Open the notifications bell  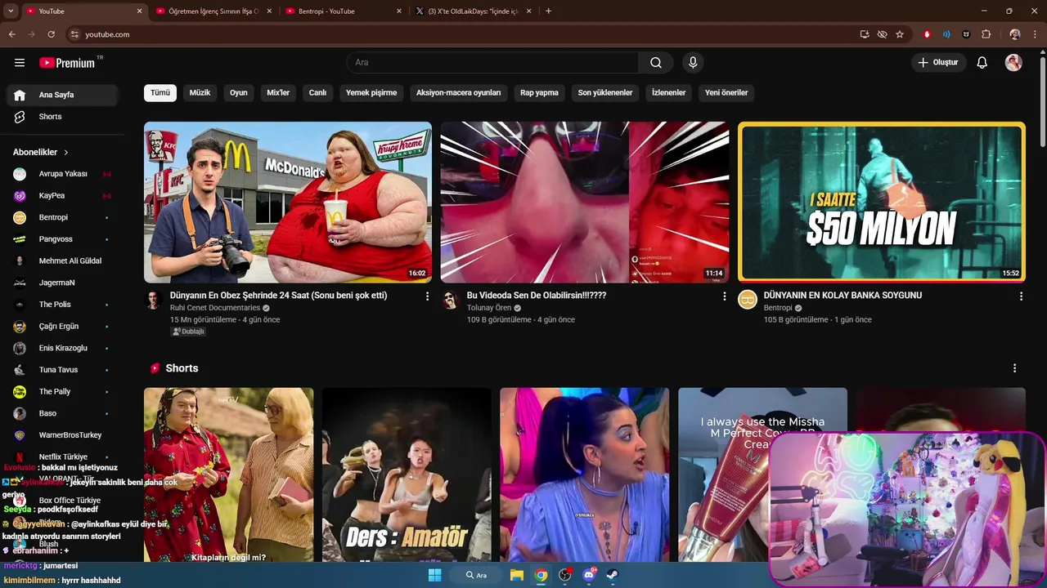[982, 63]
